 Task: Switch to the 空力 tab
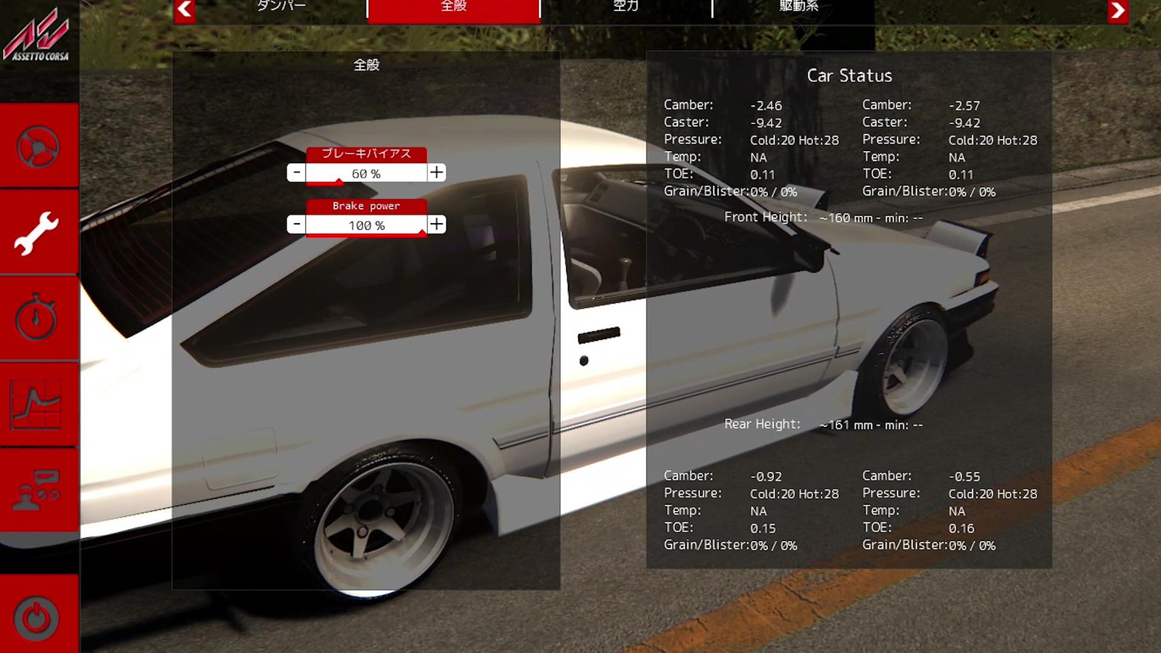coord(626,8)
